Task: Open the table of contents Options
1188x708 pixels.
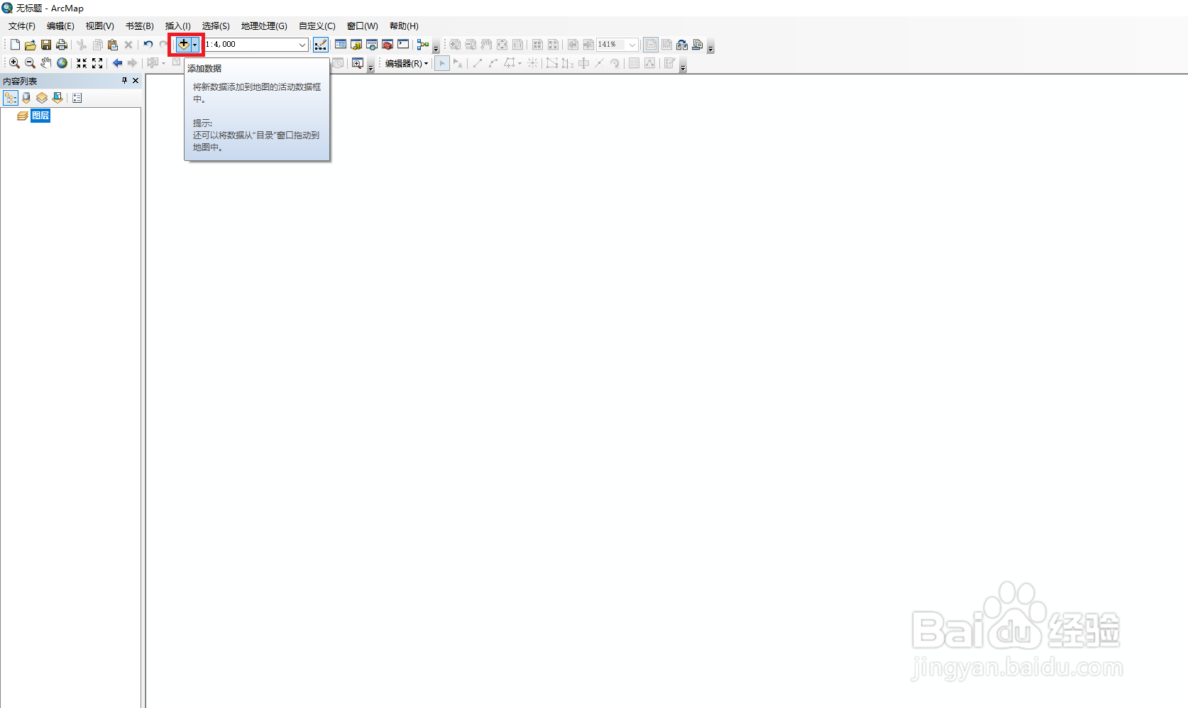Action: pyautogui.click(x=77, y=98)
